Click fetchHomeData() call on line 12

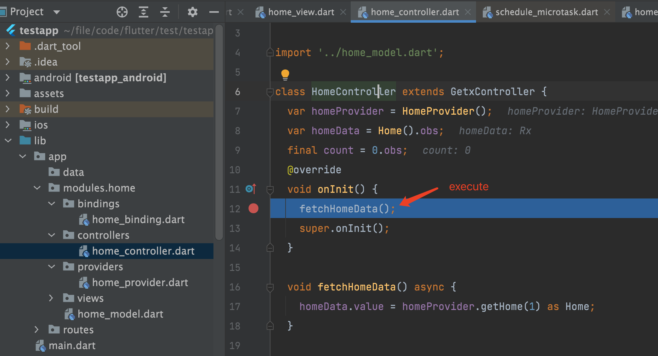coord(344,209)
